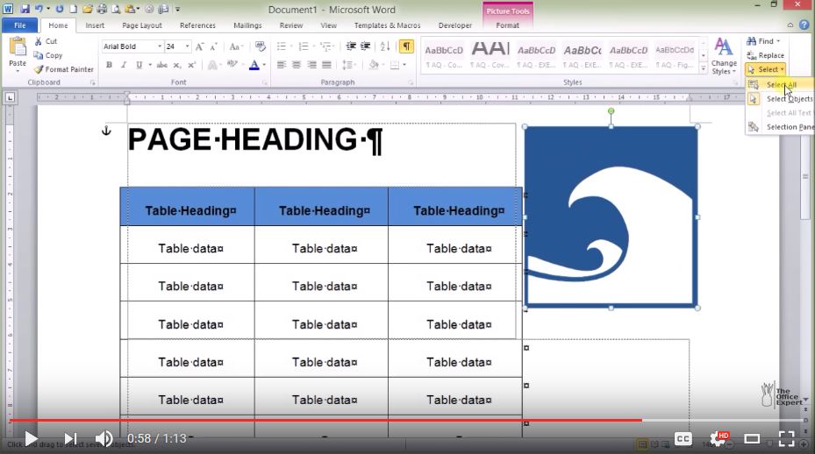
Task: Click the object anchor icon beside heading
Action: [x=106, y=131]
